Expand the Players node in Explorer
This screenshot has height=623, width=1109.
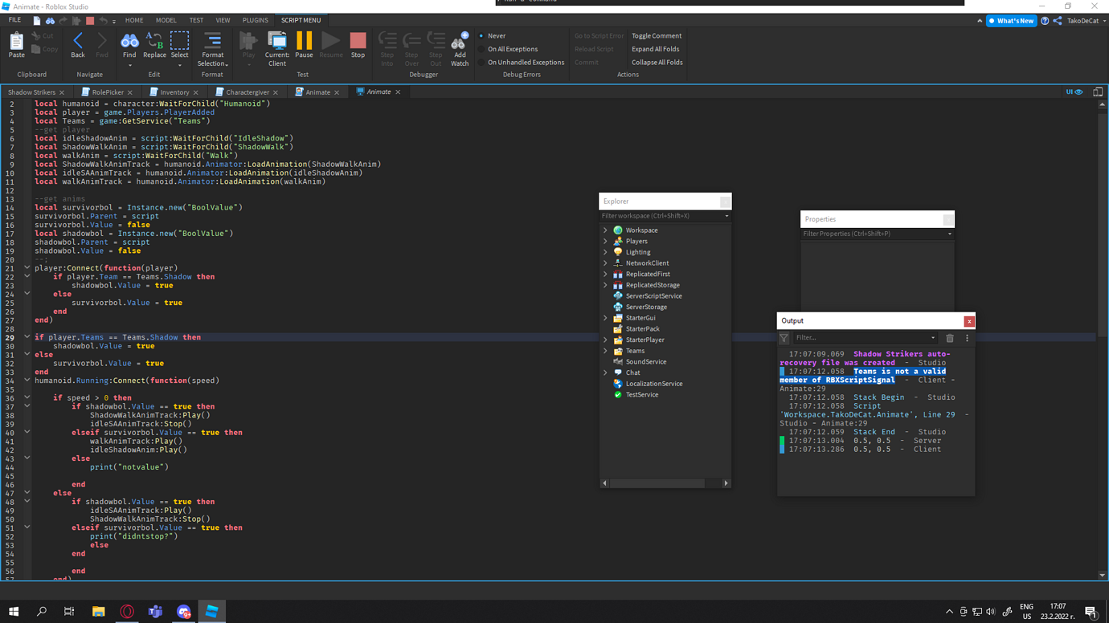coord(605,241)
